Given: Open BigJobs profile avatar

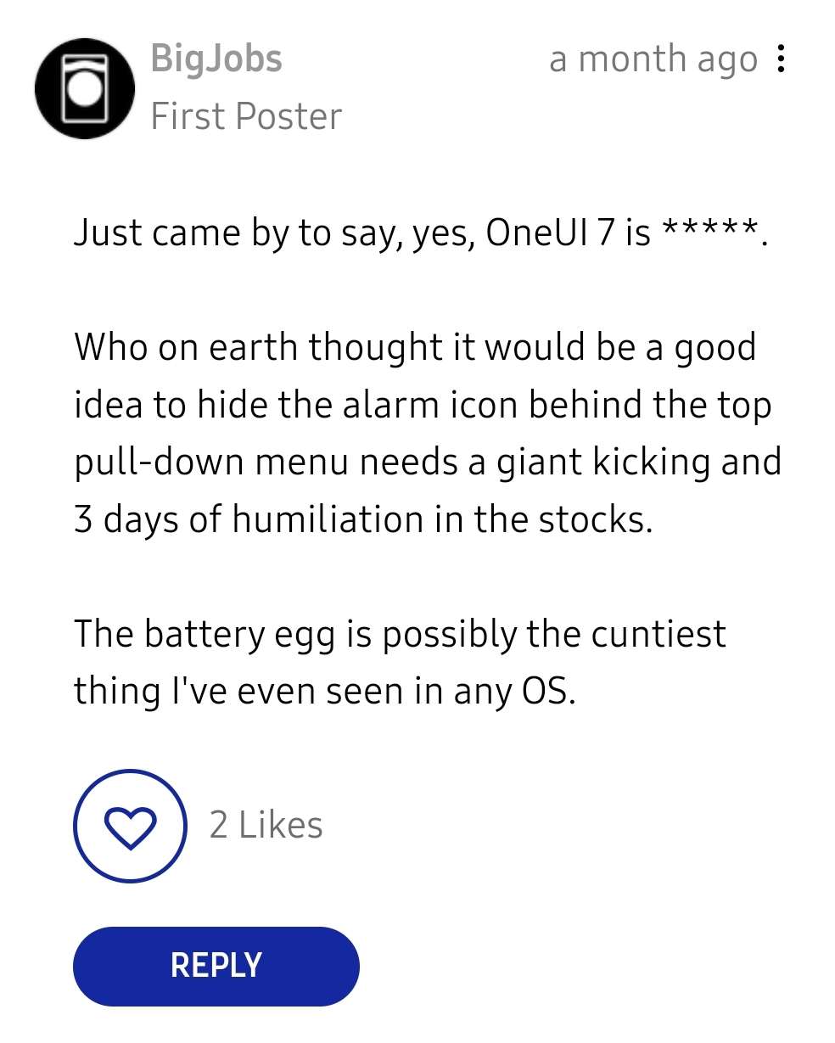Looking at the screenshot, I should click(85, 89).
